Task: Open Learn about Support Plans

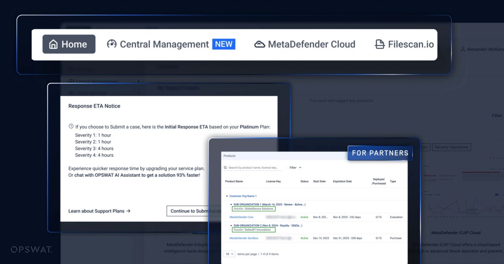Action: 100,211
